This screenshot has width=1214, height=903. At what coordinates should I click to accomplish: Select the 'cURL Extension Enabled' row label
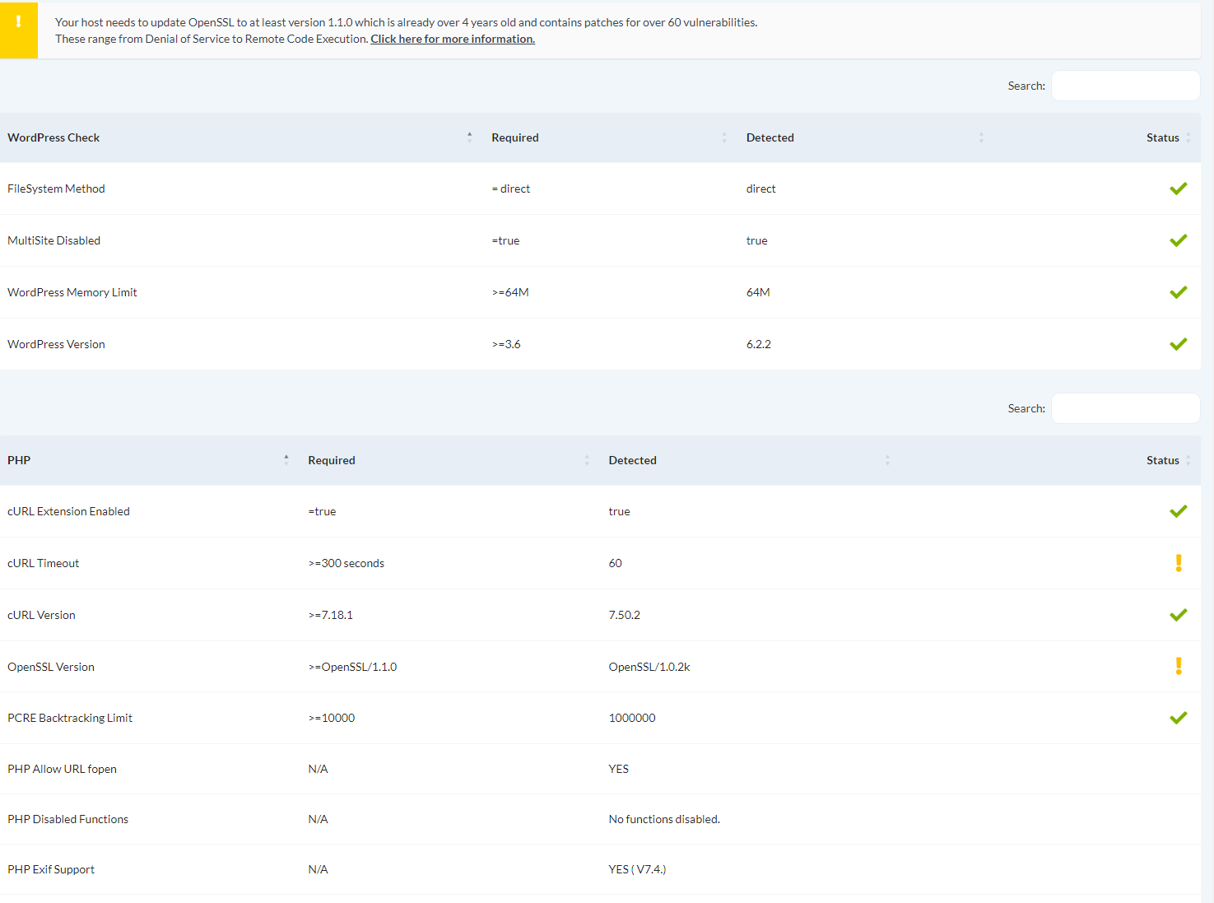point(68,511)
